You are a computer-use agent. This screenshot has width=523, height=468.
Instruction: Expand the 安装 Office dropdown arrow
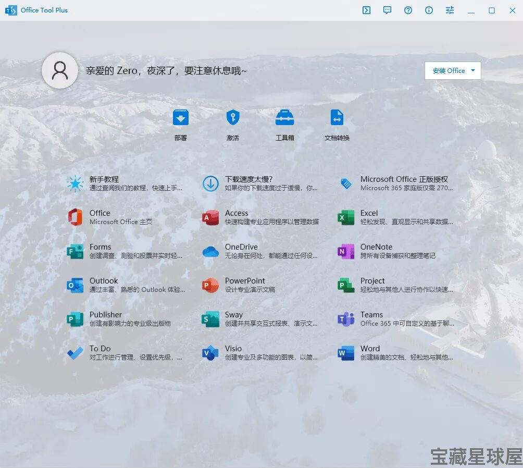pos(473,70)
